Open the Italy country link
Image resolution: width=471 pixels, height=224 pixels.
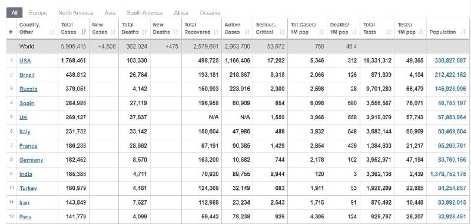click(x=25, y=132)
